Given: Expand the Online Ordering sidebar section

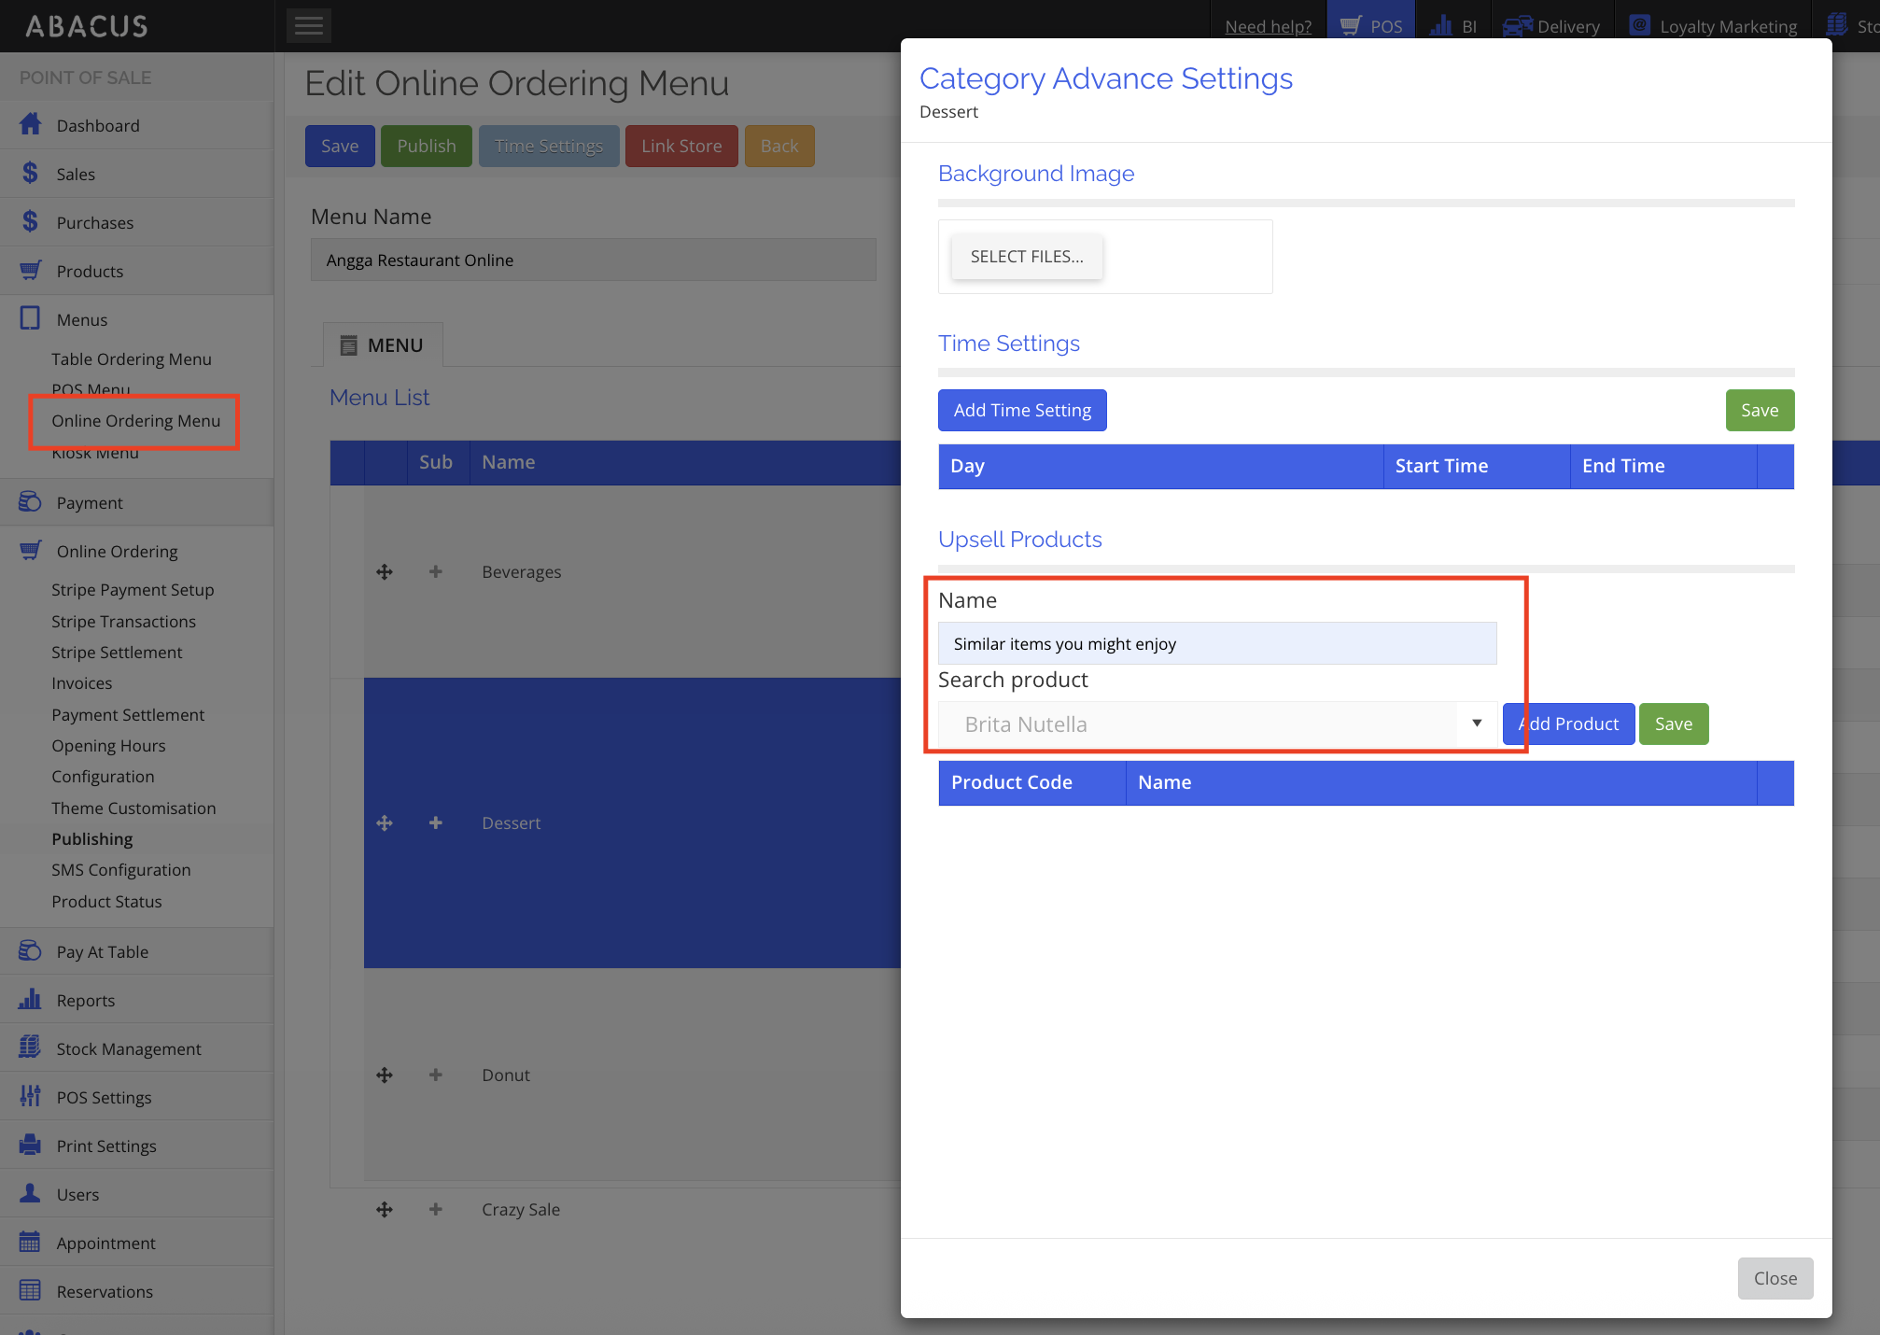Looking at the screenshot, I should (x=117, y=551).
